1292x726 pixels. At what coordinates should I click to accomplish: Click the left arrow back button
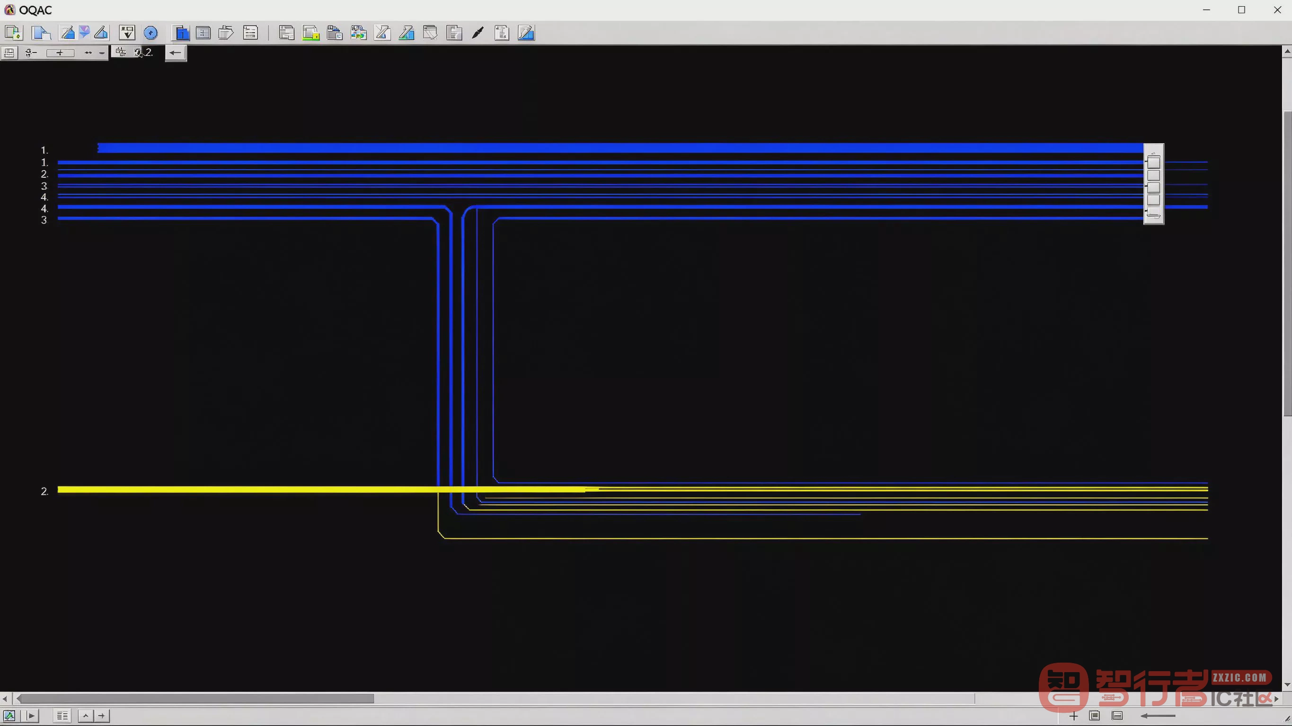(176, 52)
